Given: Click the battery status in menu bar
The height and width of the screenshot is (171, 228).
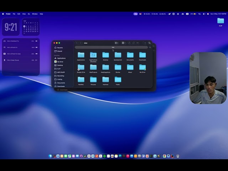Looking at the screenshot, I should pyautogui.click(x=193, y=14).
